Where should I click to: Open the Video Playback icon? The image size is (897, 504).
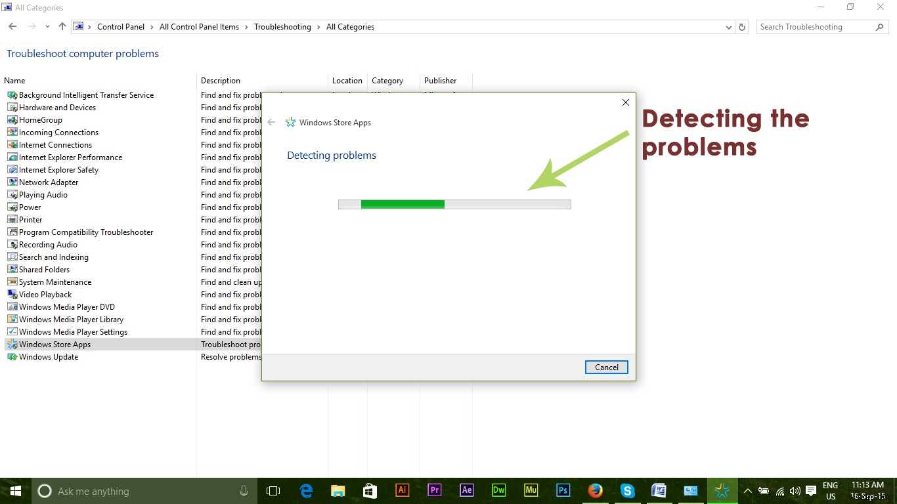tap(12, 295)
